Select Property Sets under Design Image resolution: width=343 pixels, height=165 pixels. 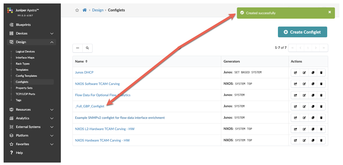[24, 88]
